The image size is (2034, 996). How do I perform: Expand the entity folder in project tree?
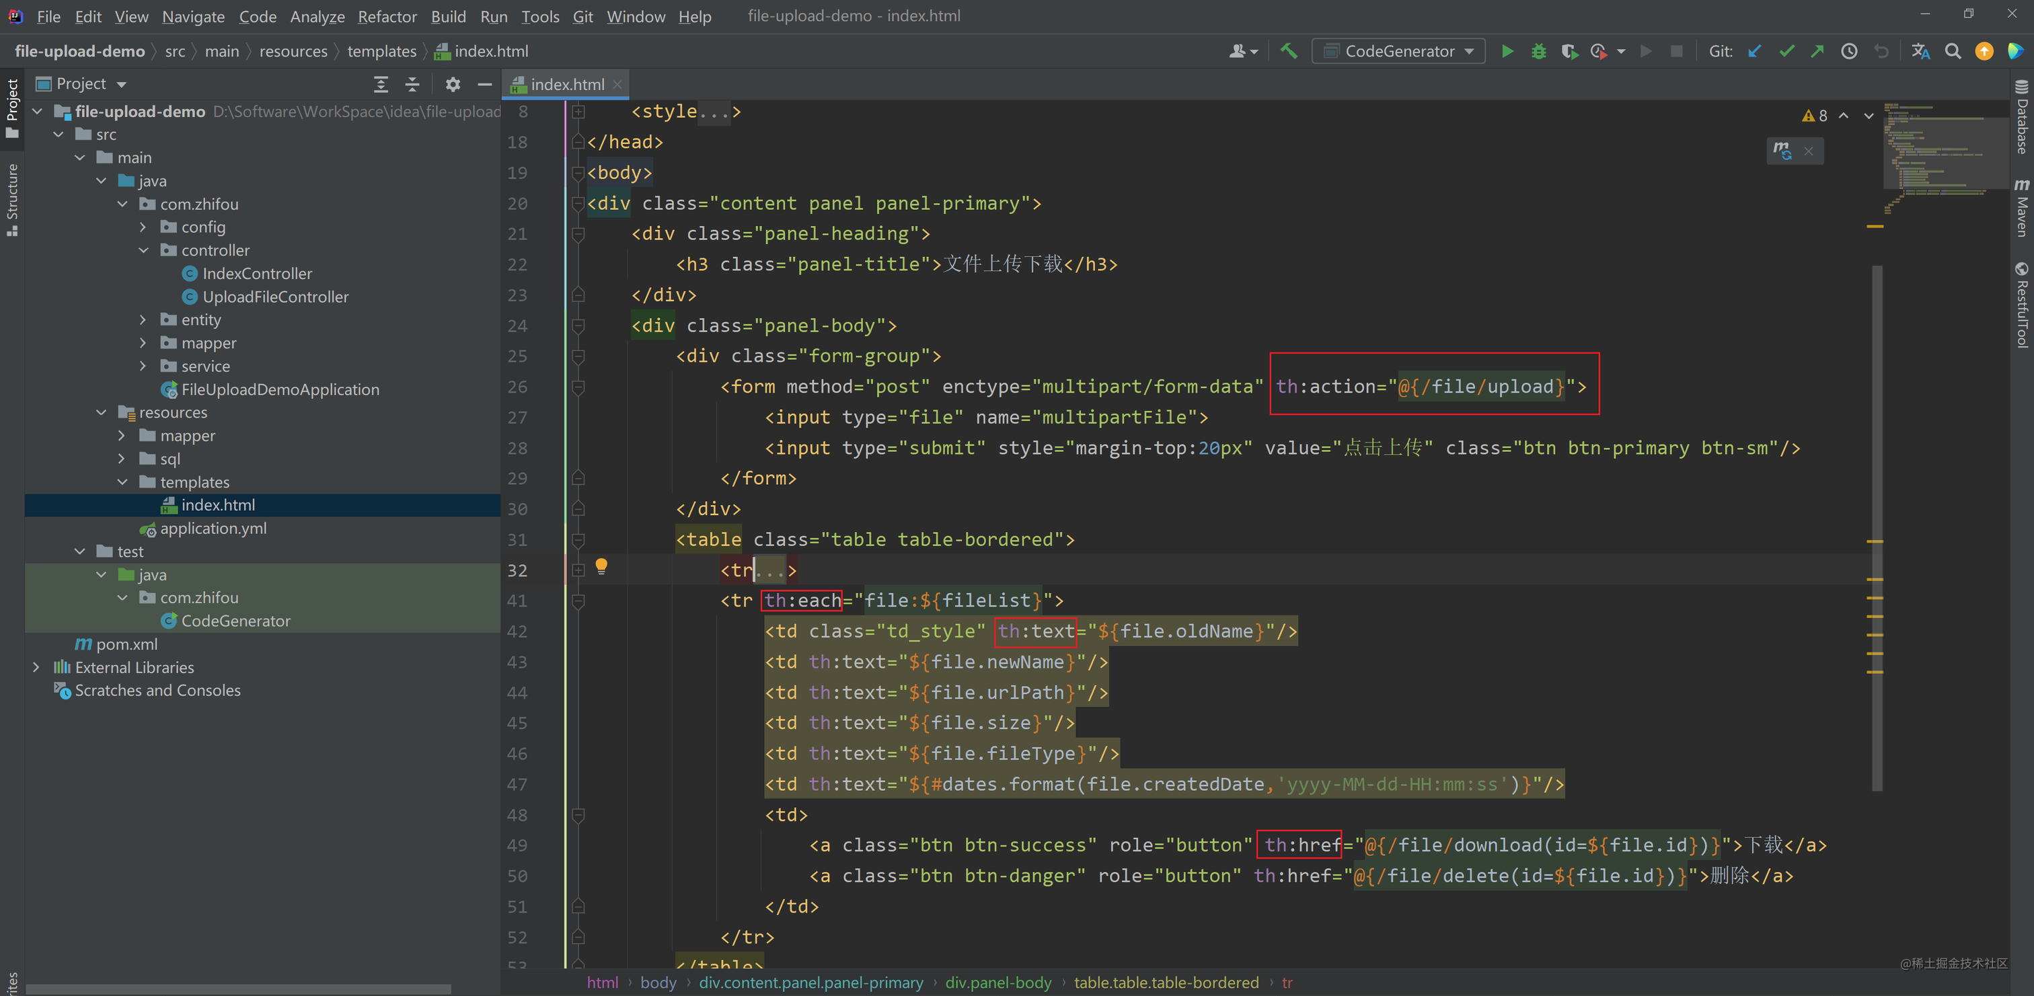pyautogui.click(x=143, y=319)
